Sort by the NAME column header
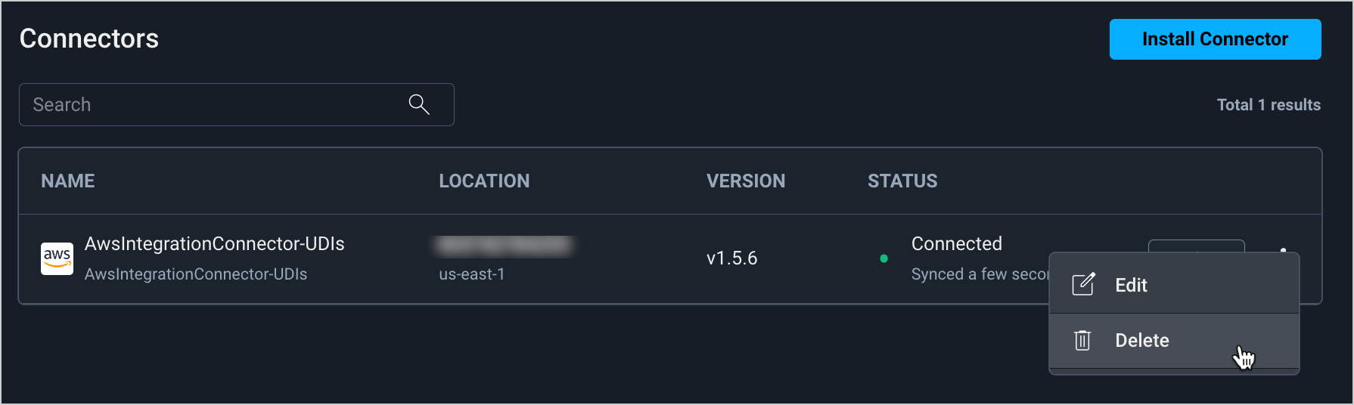The width and height of the screenshot is (1354, 405). click(68, 181)
